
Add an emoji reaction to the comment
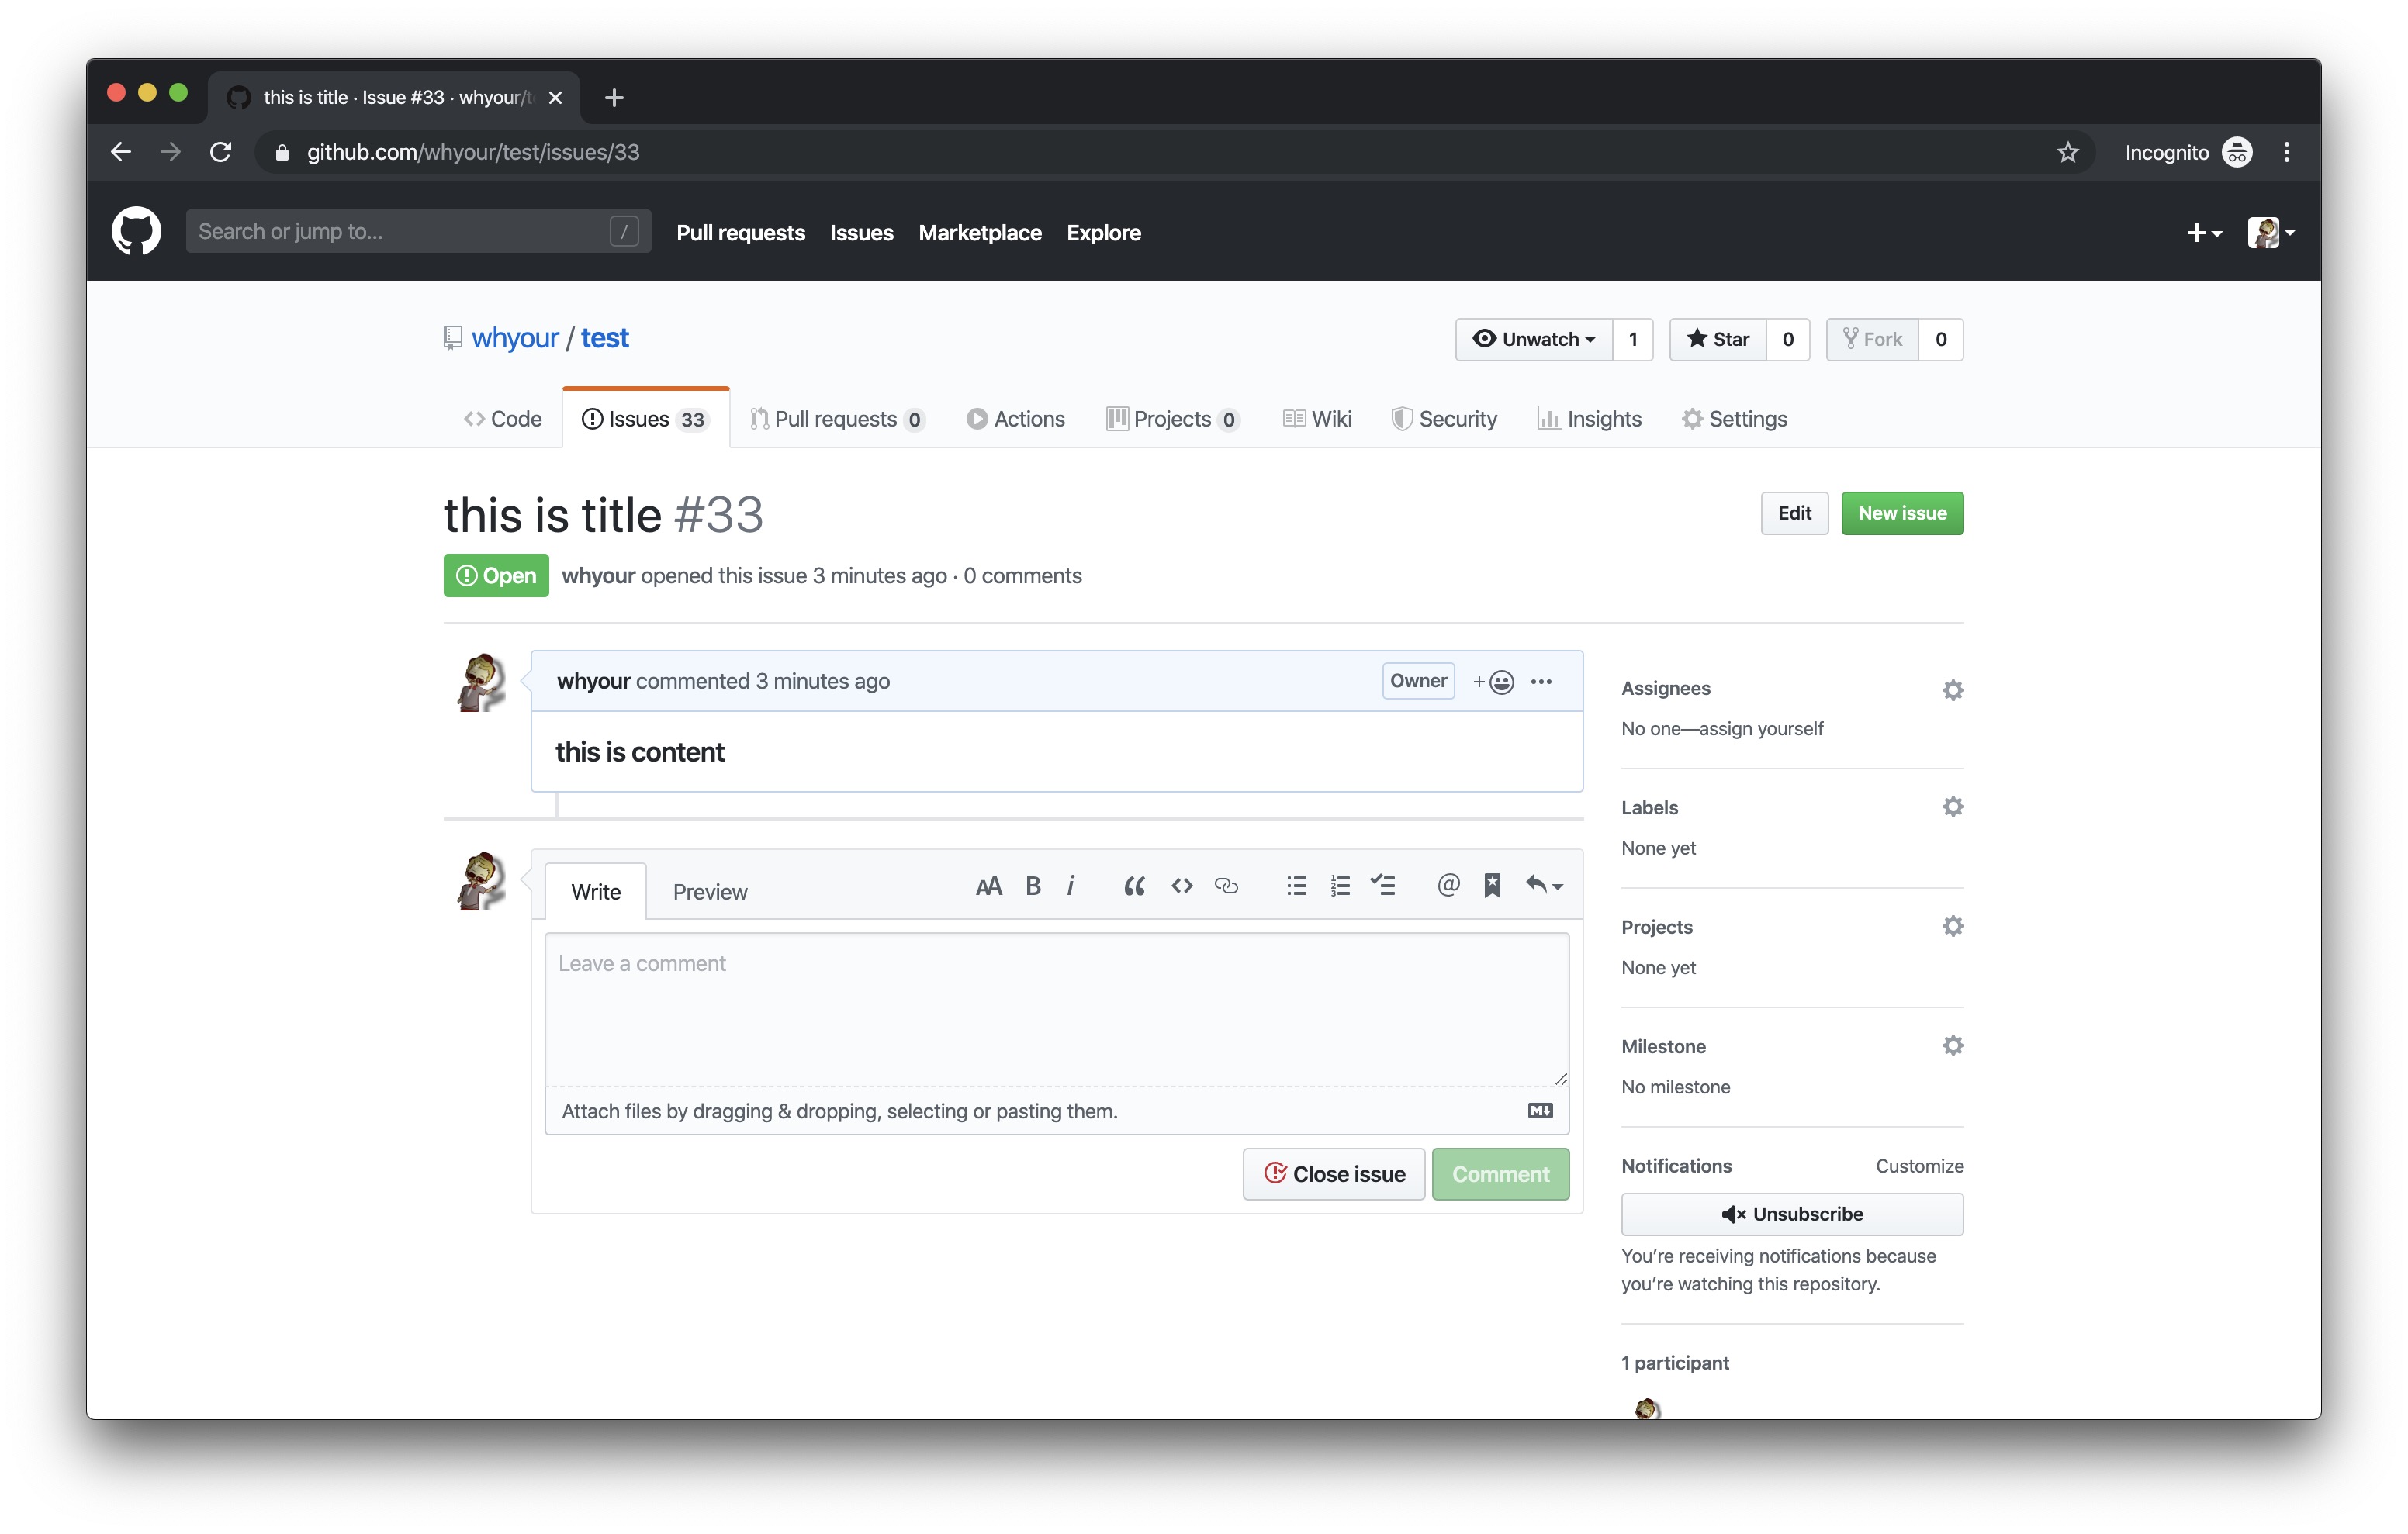[x=1494, y=682]
